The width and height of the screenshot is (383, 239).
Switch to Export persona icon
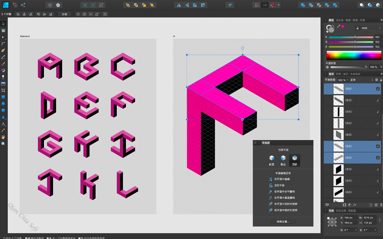(x=23, y=5)
